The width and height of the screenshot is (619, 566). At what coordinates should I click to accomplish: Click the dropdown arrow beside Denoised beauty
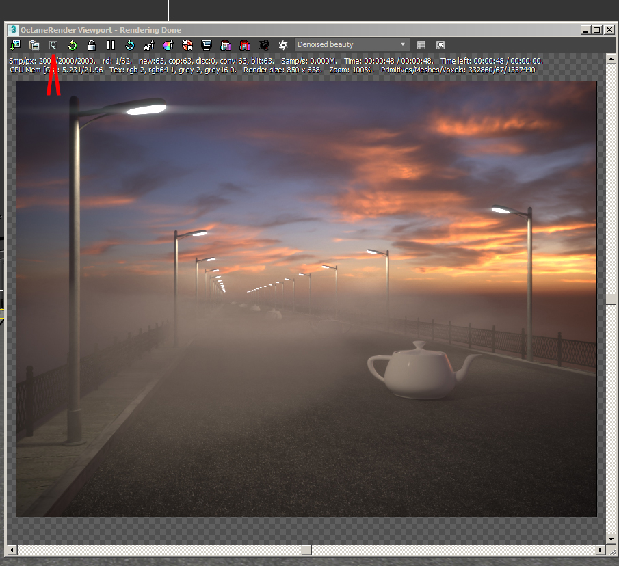(x=403, y=44)
